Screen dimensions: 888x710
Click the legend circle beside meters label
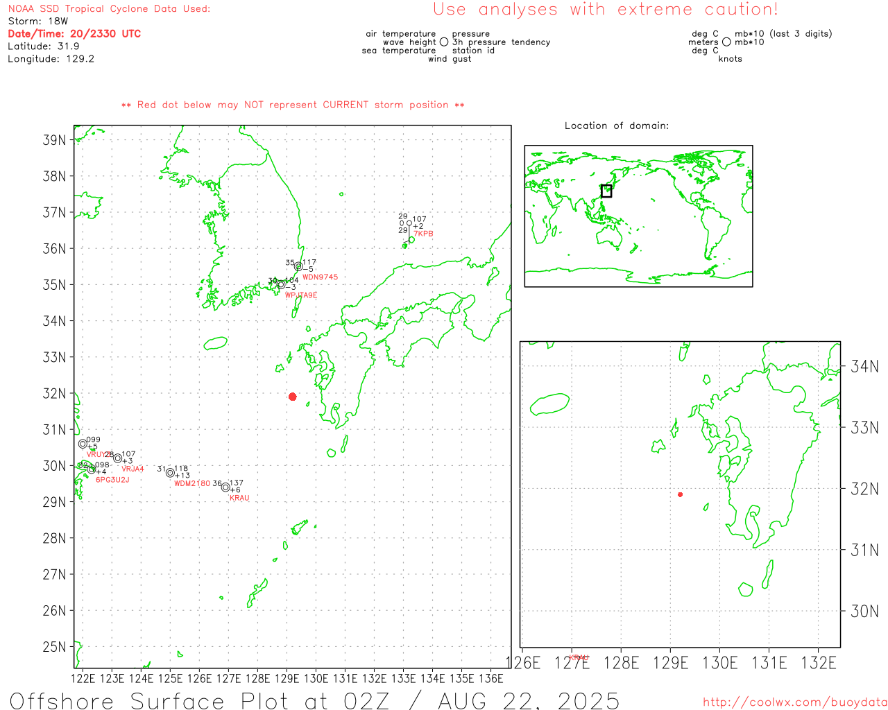[x=726, y=42]
